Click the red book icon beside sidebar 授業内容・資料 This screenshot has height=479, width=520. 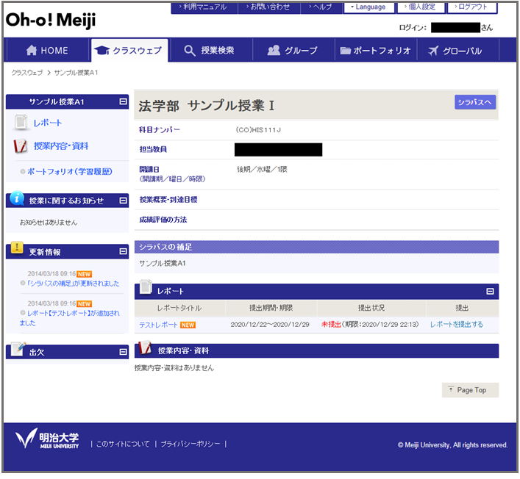[21, 145]
